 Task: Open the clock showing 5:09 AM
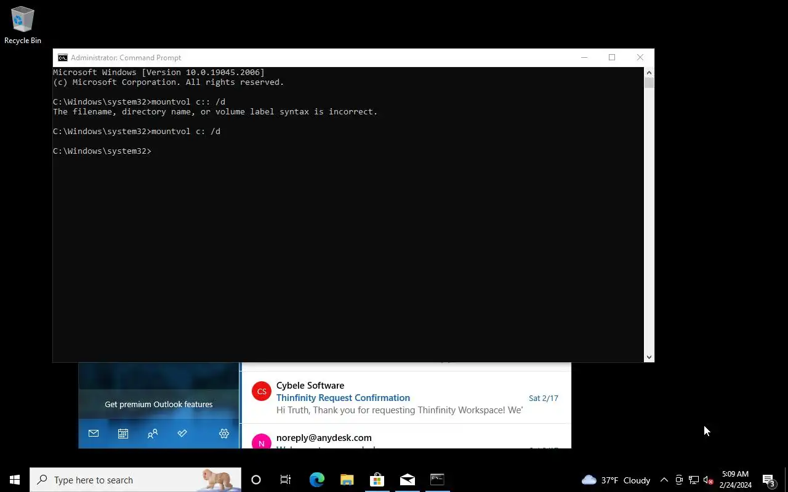(x=736, y=480)
